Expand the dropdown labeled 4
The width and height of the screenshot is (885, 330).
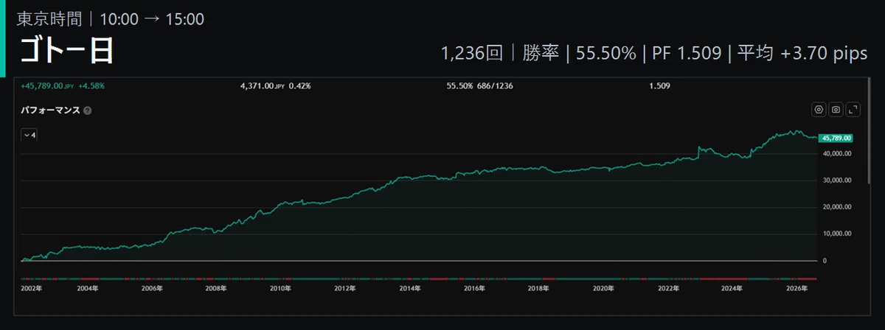tap(29, 135)
